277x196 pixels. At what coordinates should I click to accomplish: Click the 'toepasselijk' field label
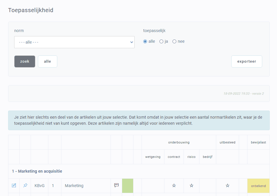tap(154, 31)
